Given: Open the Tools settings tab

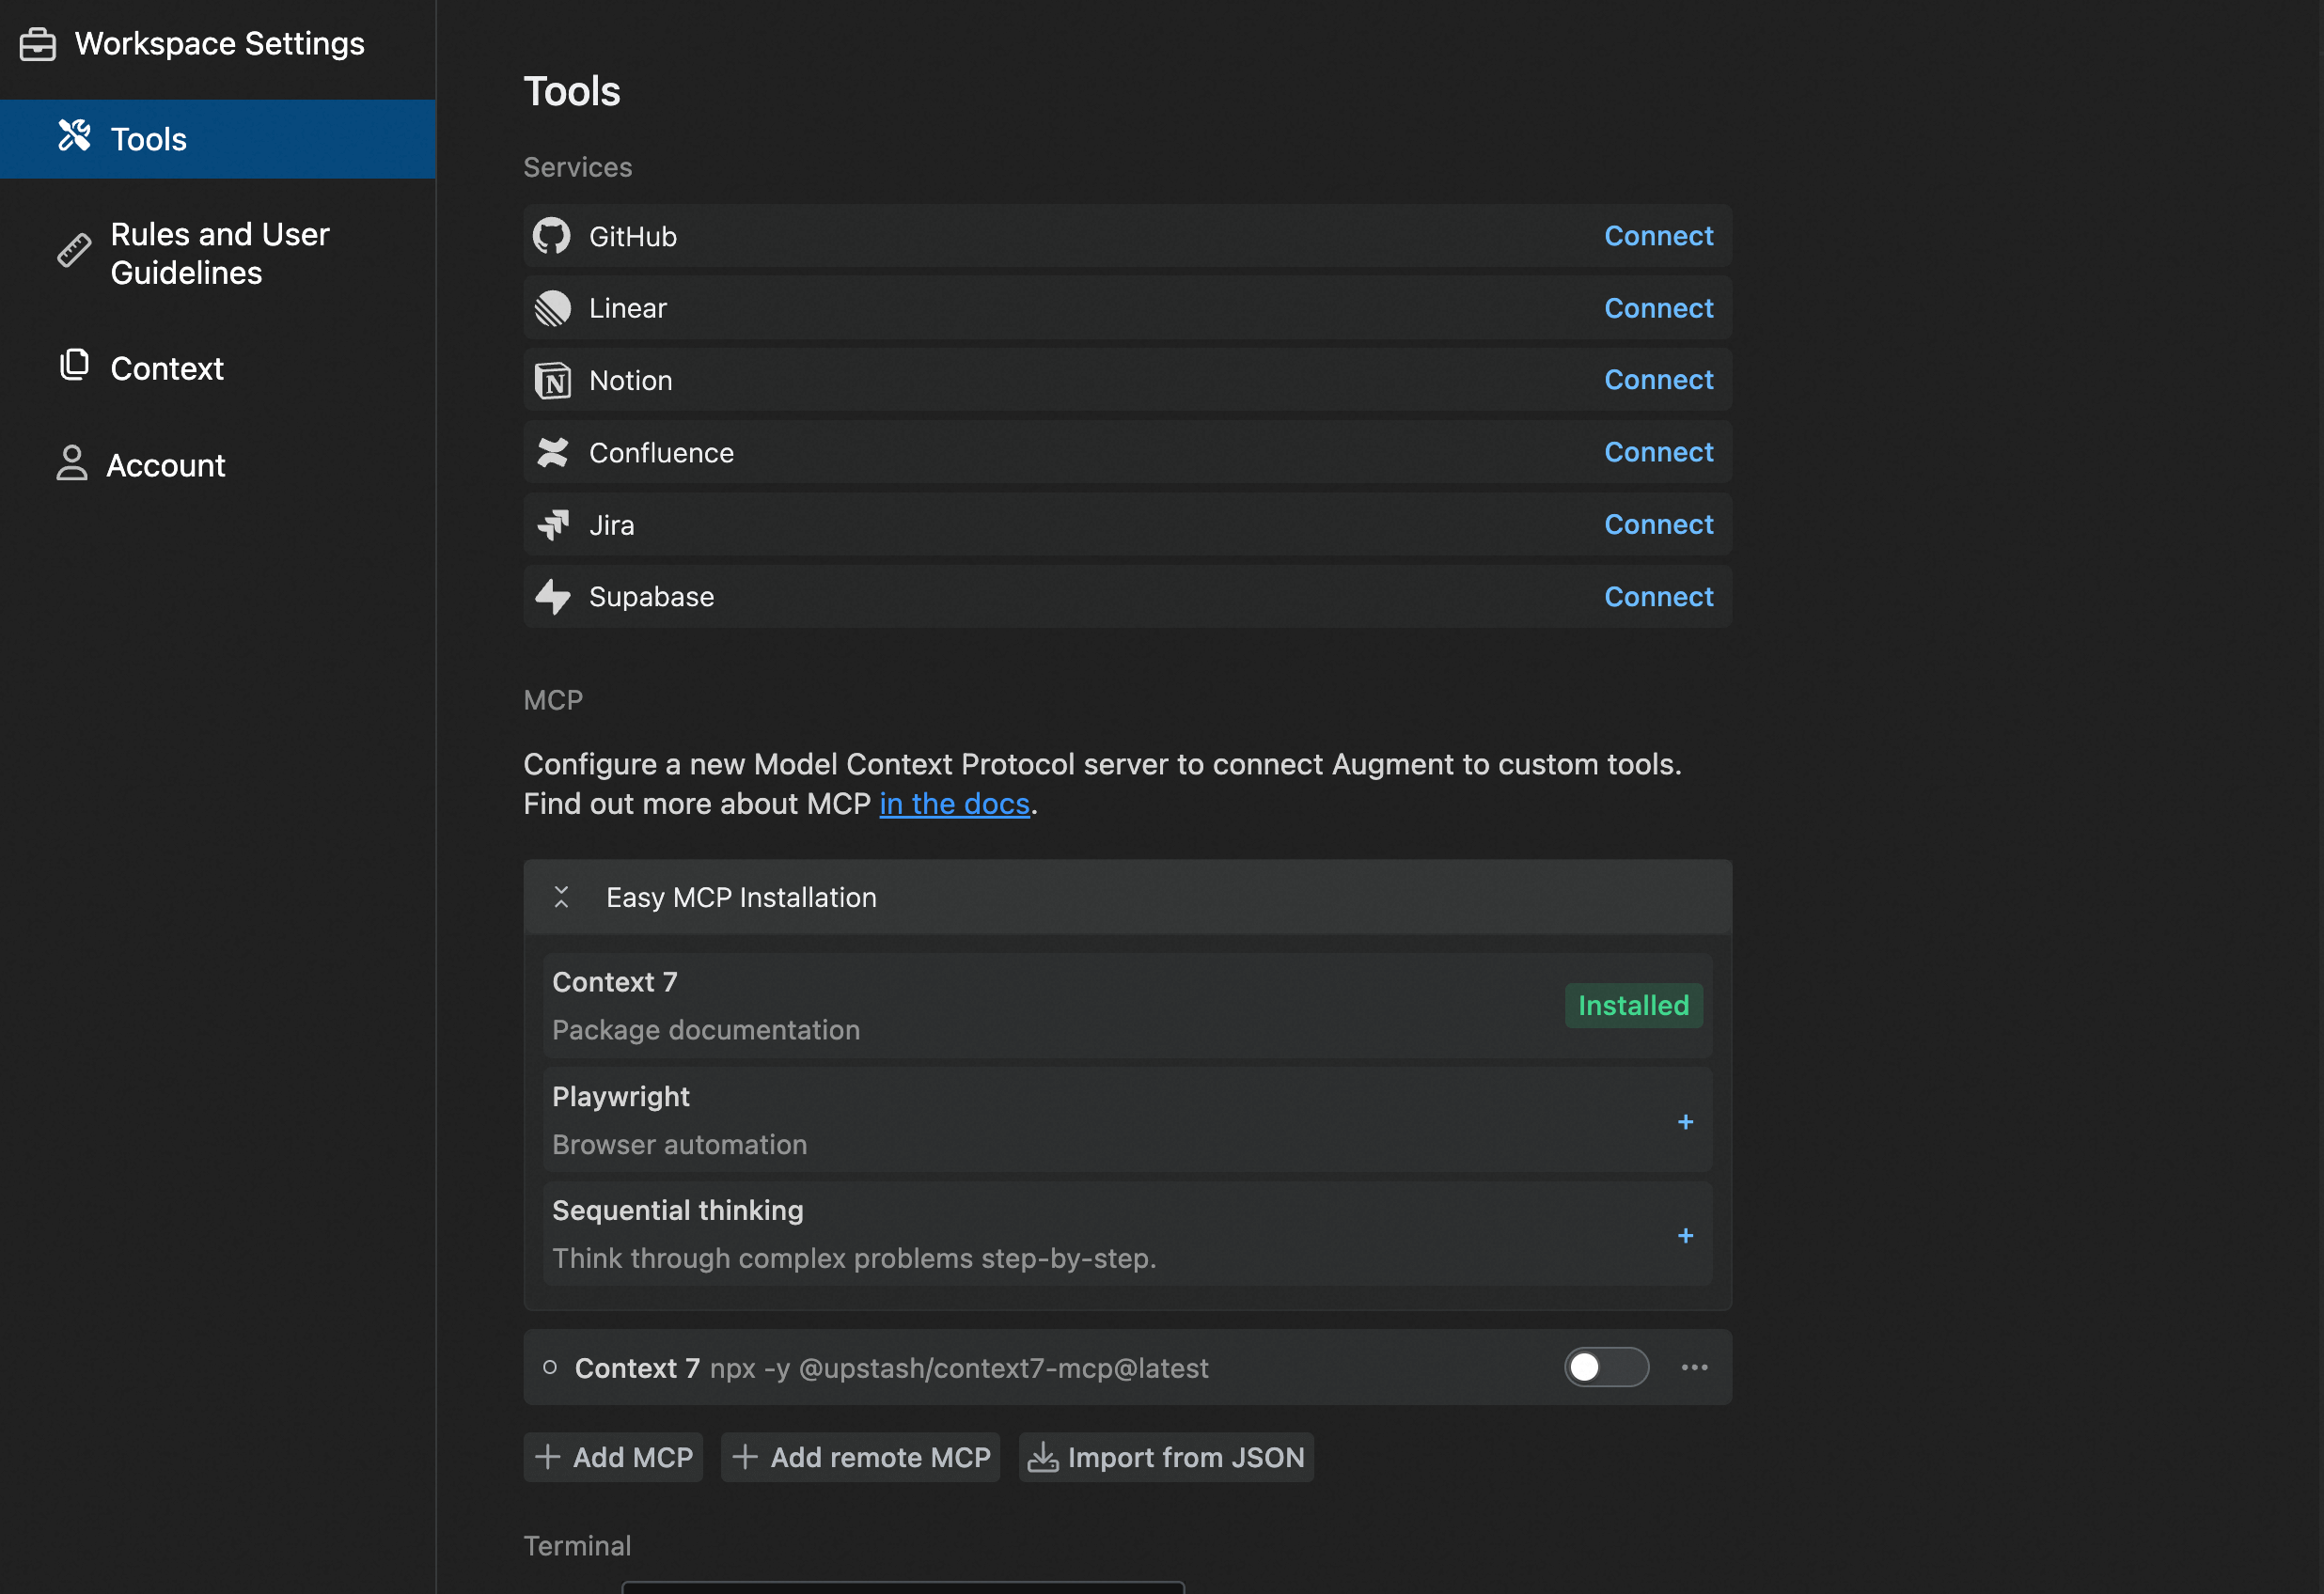Looking at the screenshot, I should pyautogui.click(x=218, y=139).
